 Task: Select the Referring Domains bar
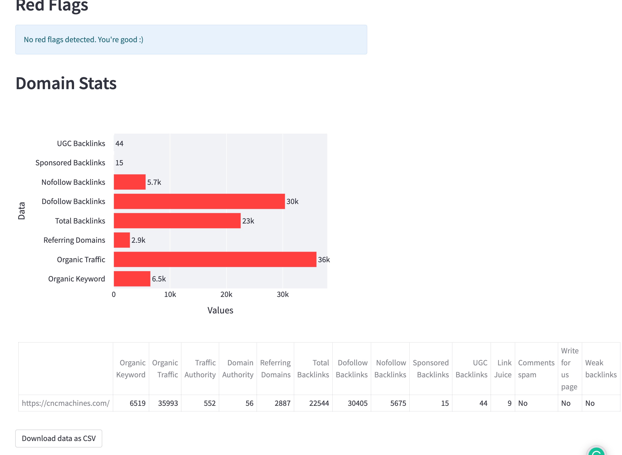pos(122,240)
